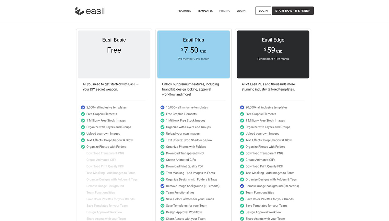Click the Easil logo in header
Image resolution: width=389 pixels, height=221 pixels.
[90, 11]
